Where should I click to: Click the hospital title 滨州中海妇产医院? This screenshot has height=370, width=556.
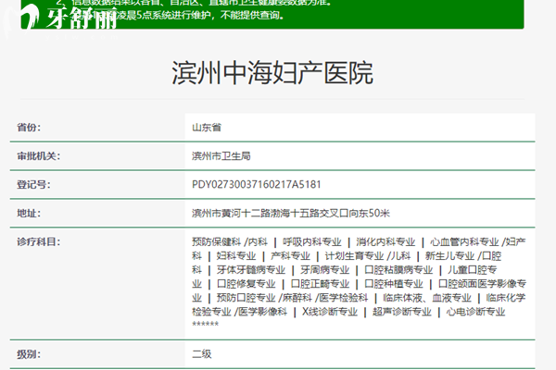[272, 72]
